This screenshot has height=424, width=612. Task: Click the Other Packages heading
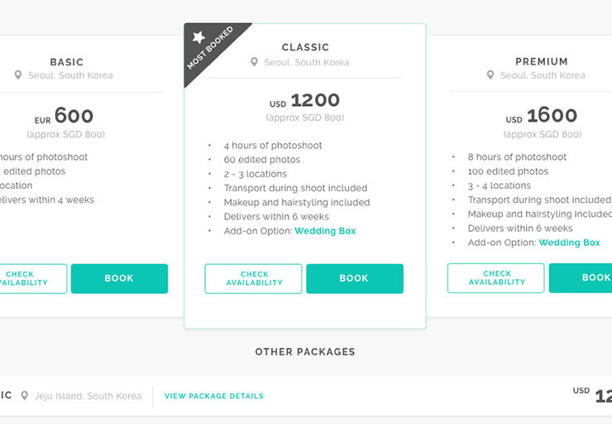pyautogui.click(x=305, y=352)
